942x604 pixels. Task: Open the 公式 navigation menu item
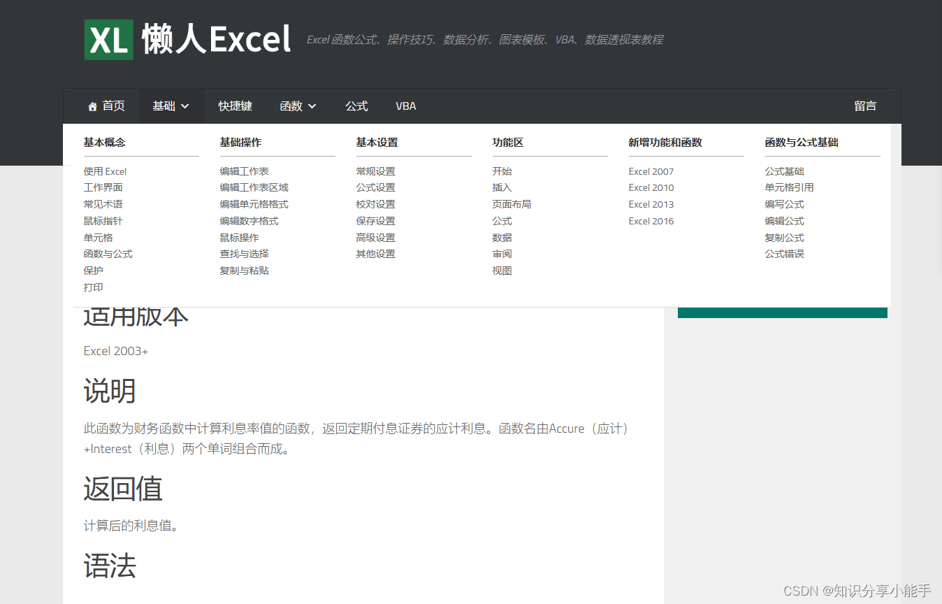click(356, 106)
